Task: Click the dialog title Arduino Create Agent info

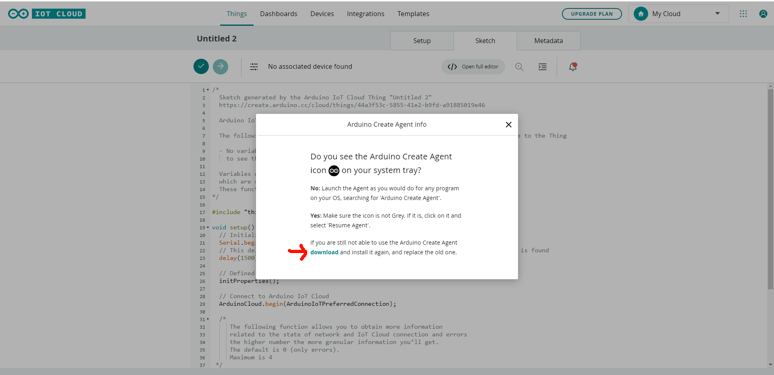Action: click(x=387, y=125)
